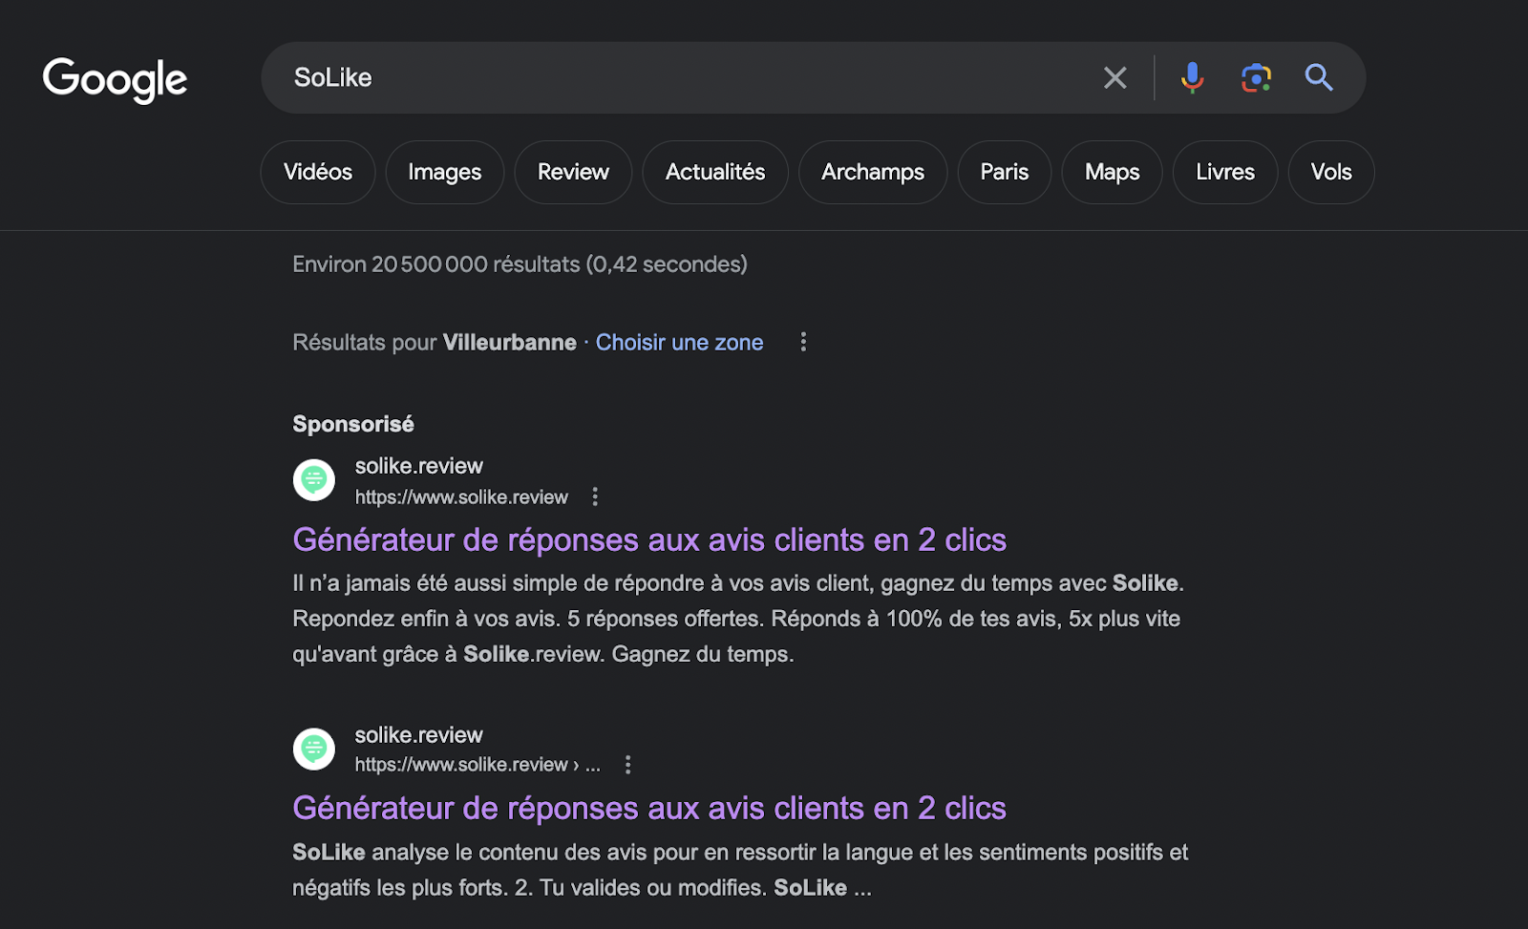Image resolution: width=1528 pixels, height=929 pixels.
Task: Clear the search query with X
Action: coord(1114,77)
